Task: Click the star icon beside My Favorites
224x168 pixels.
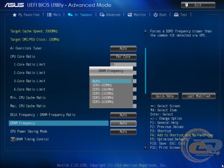Action: (15, 15)
